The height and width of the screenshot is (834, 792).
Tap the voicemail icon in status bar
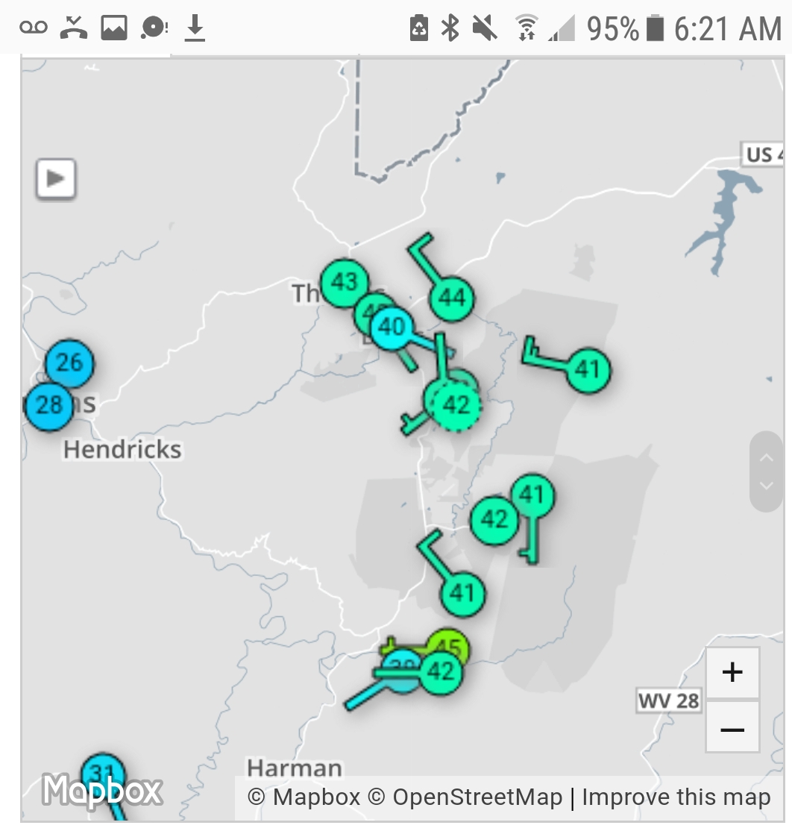point(34,28)
